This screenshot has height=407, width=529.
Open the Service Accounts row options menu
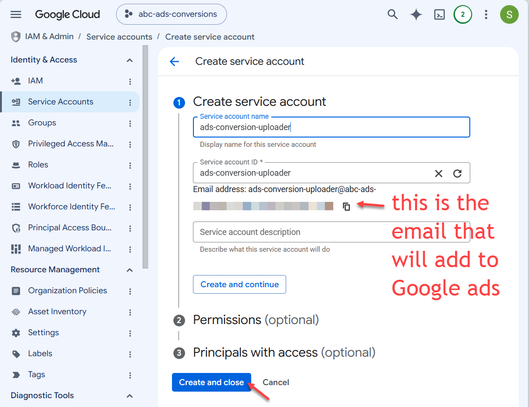130,102
